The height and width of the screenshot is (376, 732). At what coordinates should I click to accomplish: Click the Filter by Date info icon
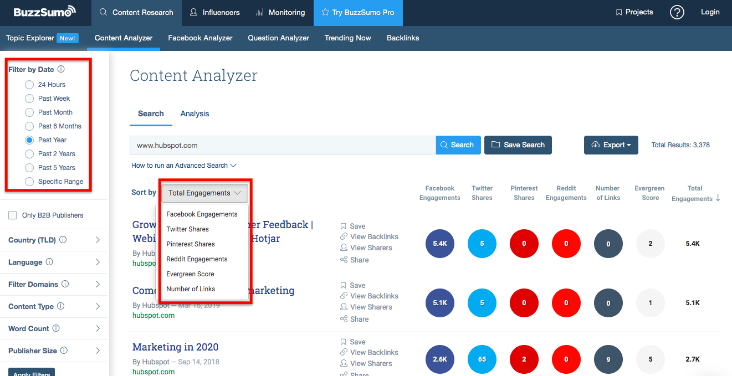(x=61, y=69)
